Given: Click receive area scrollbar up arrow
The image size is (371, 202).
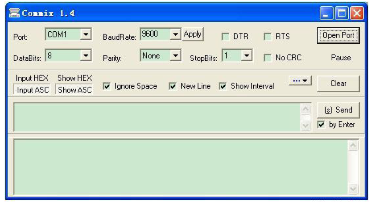Looking at the screenshot, I should tap(353, 145).
